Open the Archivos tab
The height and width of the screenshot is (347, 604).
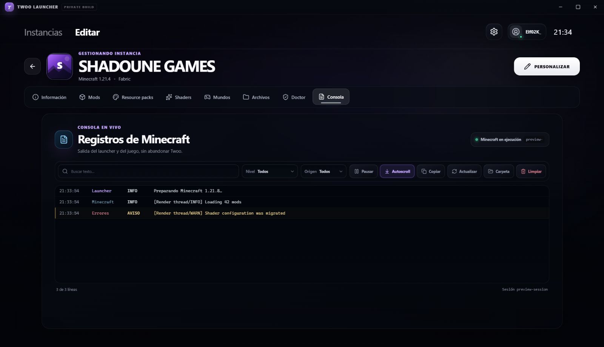256,97
